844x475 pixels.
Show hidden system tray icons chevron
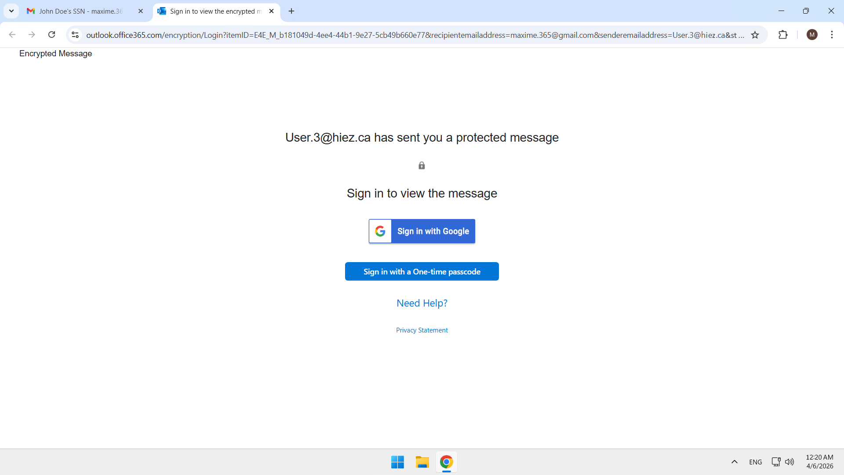click(734, 462)
